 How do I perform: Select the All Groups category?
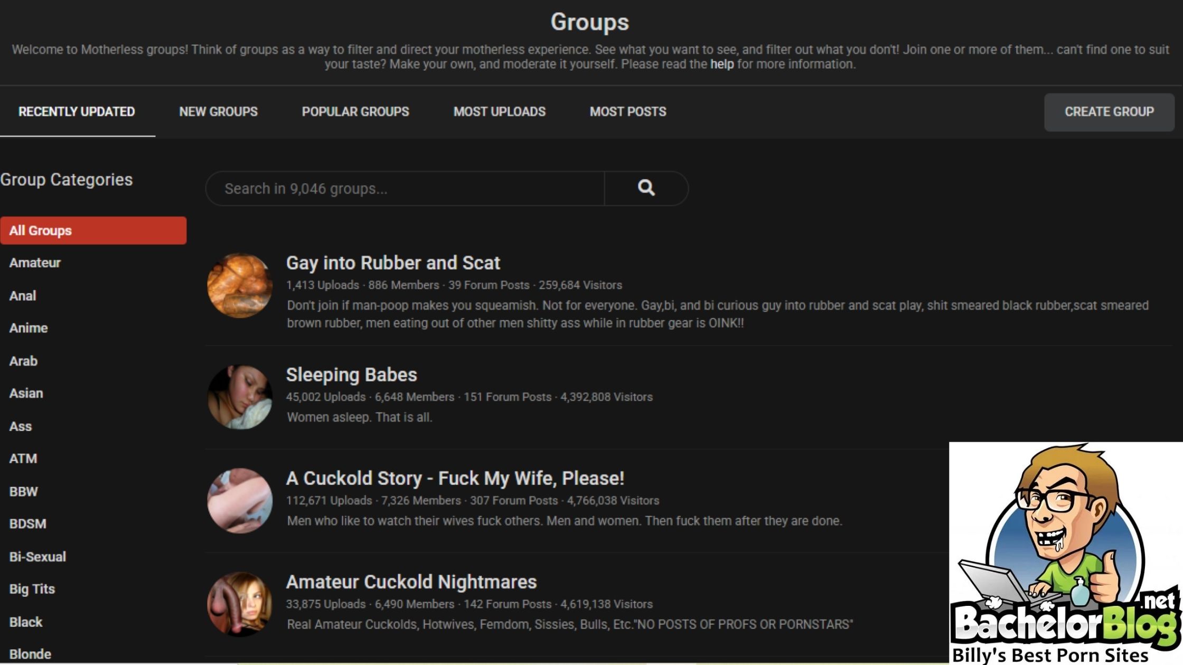coord(93,230)
